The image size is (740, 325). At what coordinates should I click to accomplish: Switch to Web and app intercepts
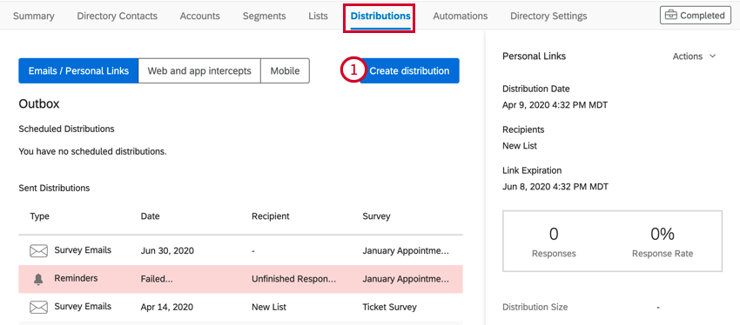pos(199,70)
